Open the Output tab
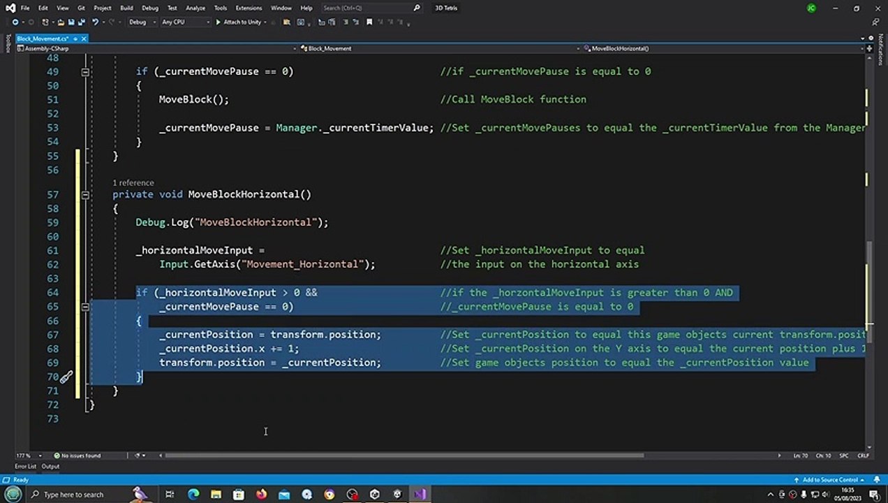The width and height of the screenshot is (888, 503). click(50, 467)
